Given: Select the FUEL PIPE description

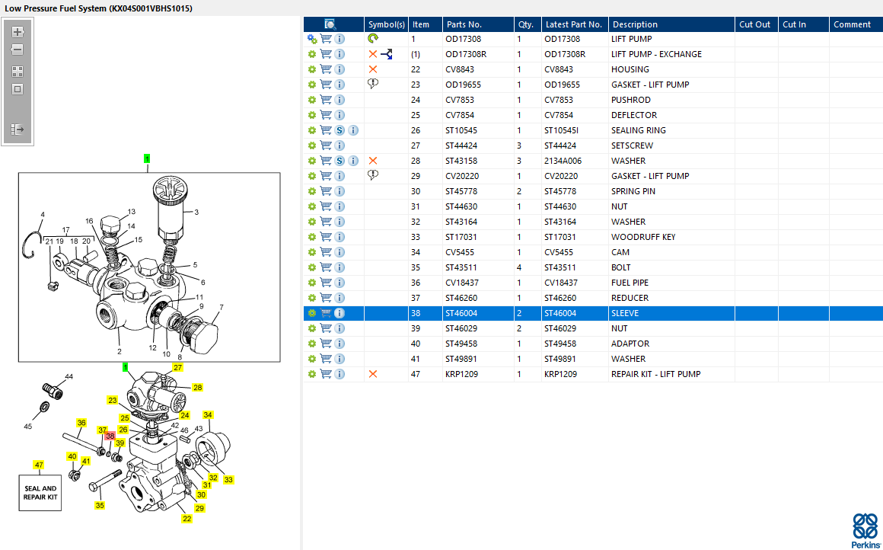Looking at the screenshot, I should 630,283.
